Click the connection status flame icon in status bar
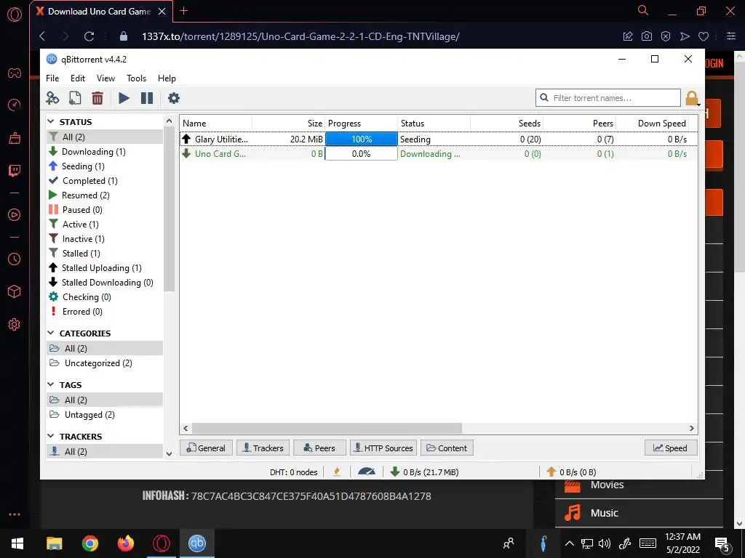 [x=337, y=472]
